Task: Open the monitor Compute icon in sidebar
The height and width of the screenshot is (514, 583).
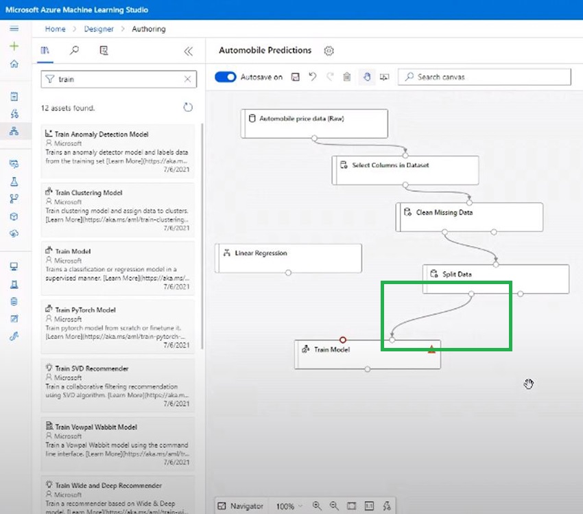Action: [14, 267]
